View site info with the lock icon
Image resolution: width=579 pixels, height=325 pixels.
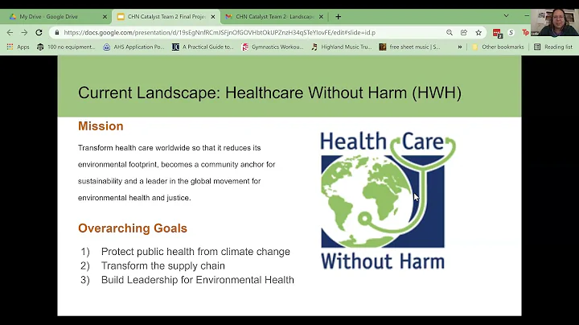(x=56, y=32)
